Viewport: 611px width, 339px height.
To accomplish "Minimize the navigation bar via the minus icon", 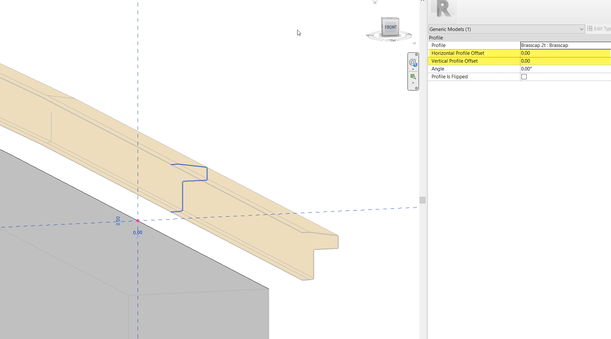I will click(416, 88).
